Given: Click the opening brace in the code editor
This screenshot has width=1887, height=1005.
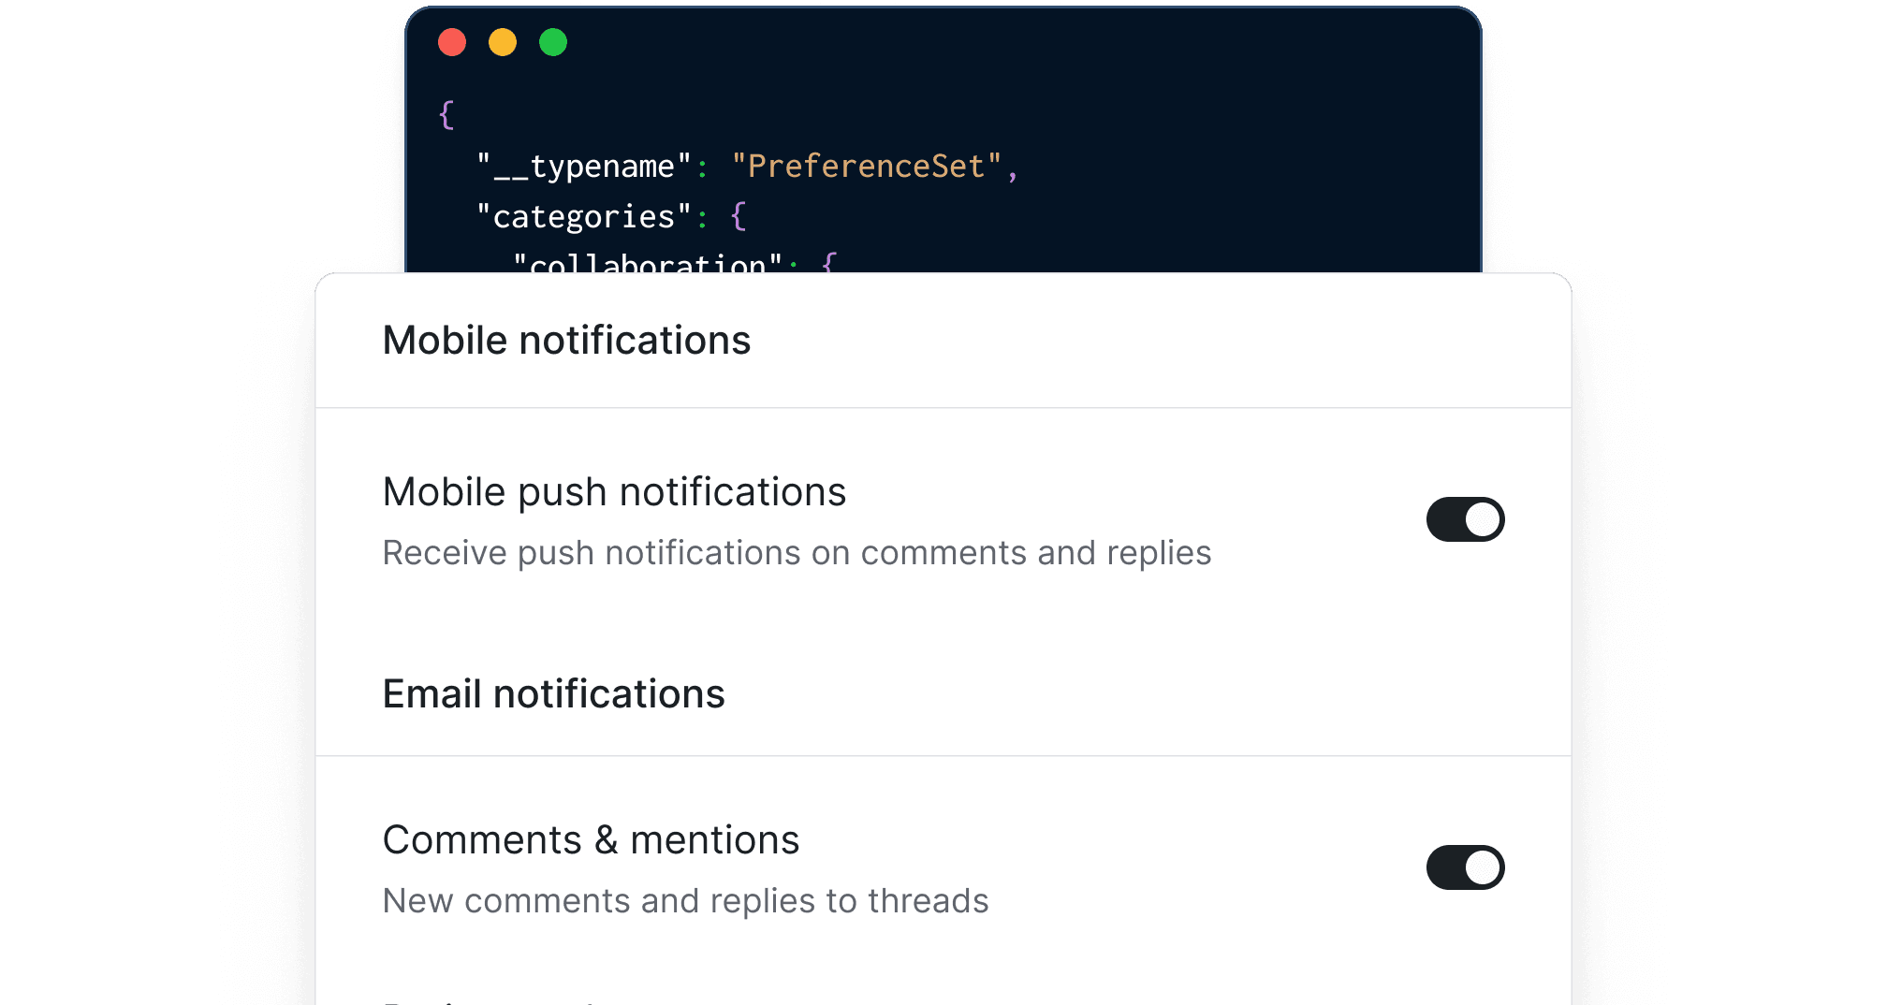Looking at the screenshot, I should coord(447,112).
